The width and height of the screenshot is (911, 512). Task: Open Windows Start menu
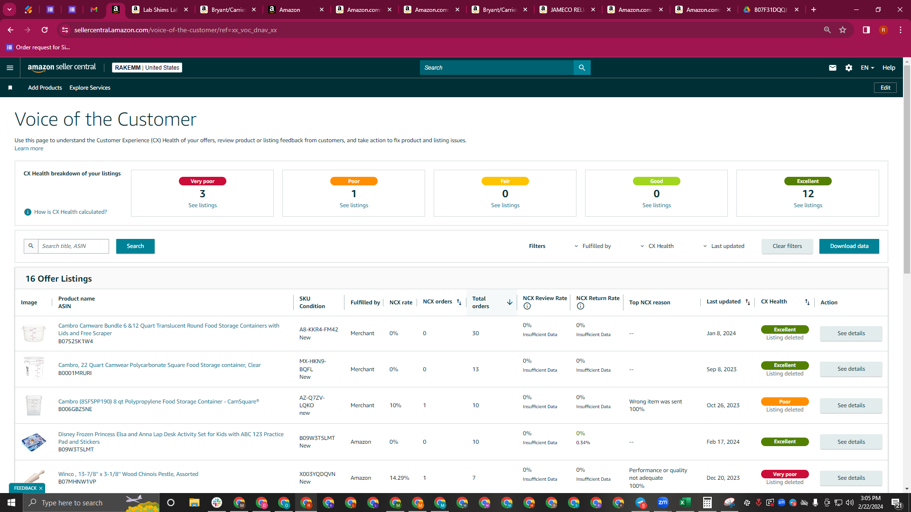coord(11,503)
